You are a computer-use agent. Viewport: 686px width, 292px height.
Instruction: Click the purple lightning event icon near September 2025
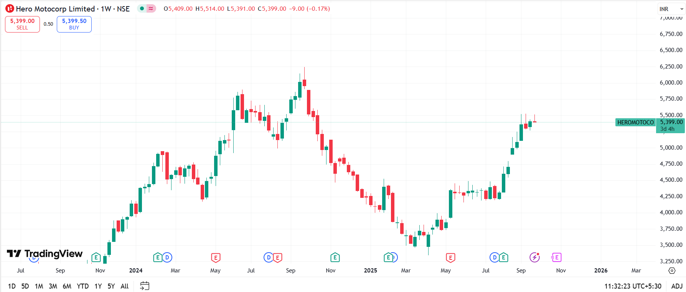click(534, 257)
